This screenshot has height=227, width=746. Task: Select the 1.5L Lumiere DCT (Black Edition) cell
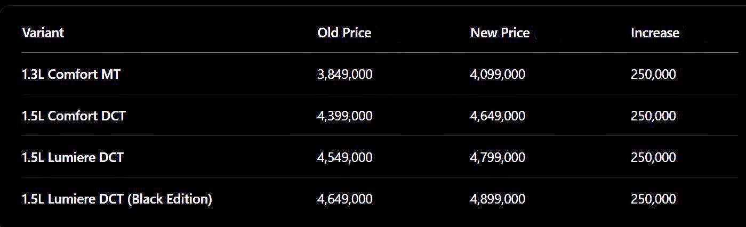pyautogui.click(x=117, y=199)
